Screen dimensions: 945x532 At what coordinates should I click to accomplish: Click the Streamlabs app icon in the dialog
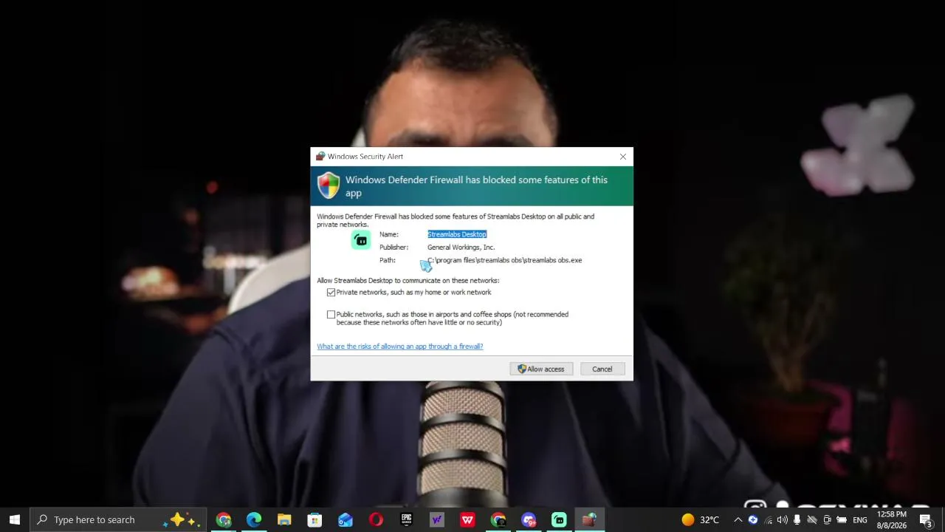pos(361,240)
